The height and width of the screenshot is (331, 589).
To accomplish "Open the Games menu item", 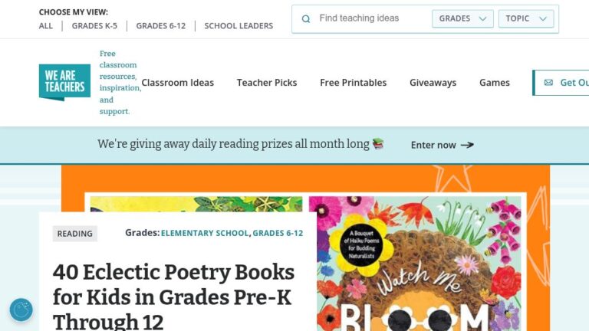I will point(495,83).
